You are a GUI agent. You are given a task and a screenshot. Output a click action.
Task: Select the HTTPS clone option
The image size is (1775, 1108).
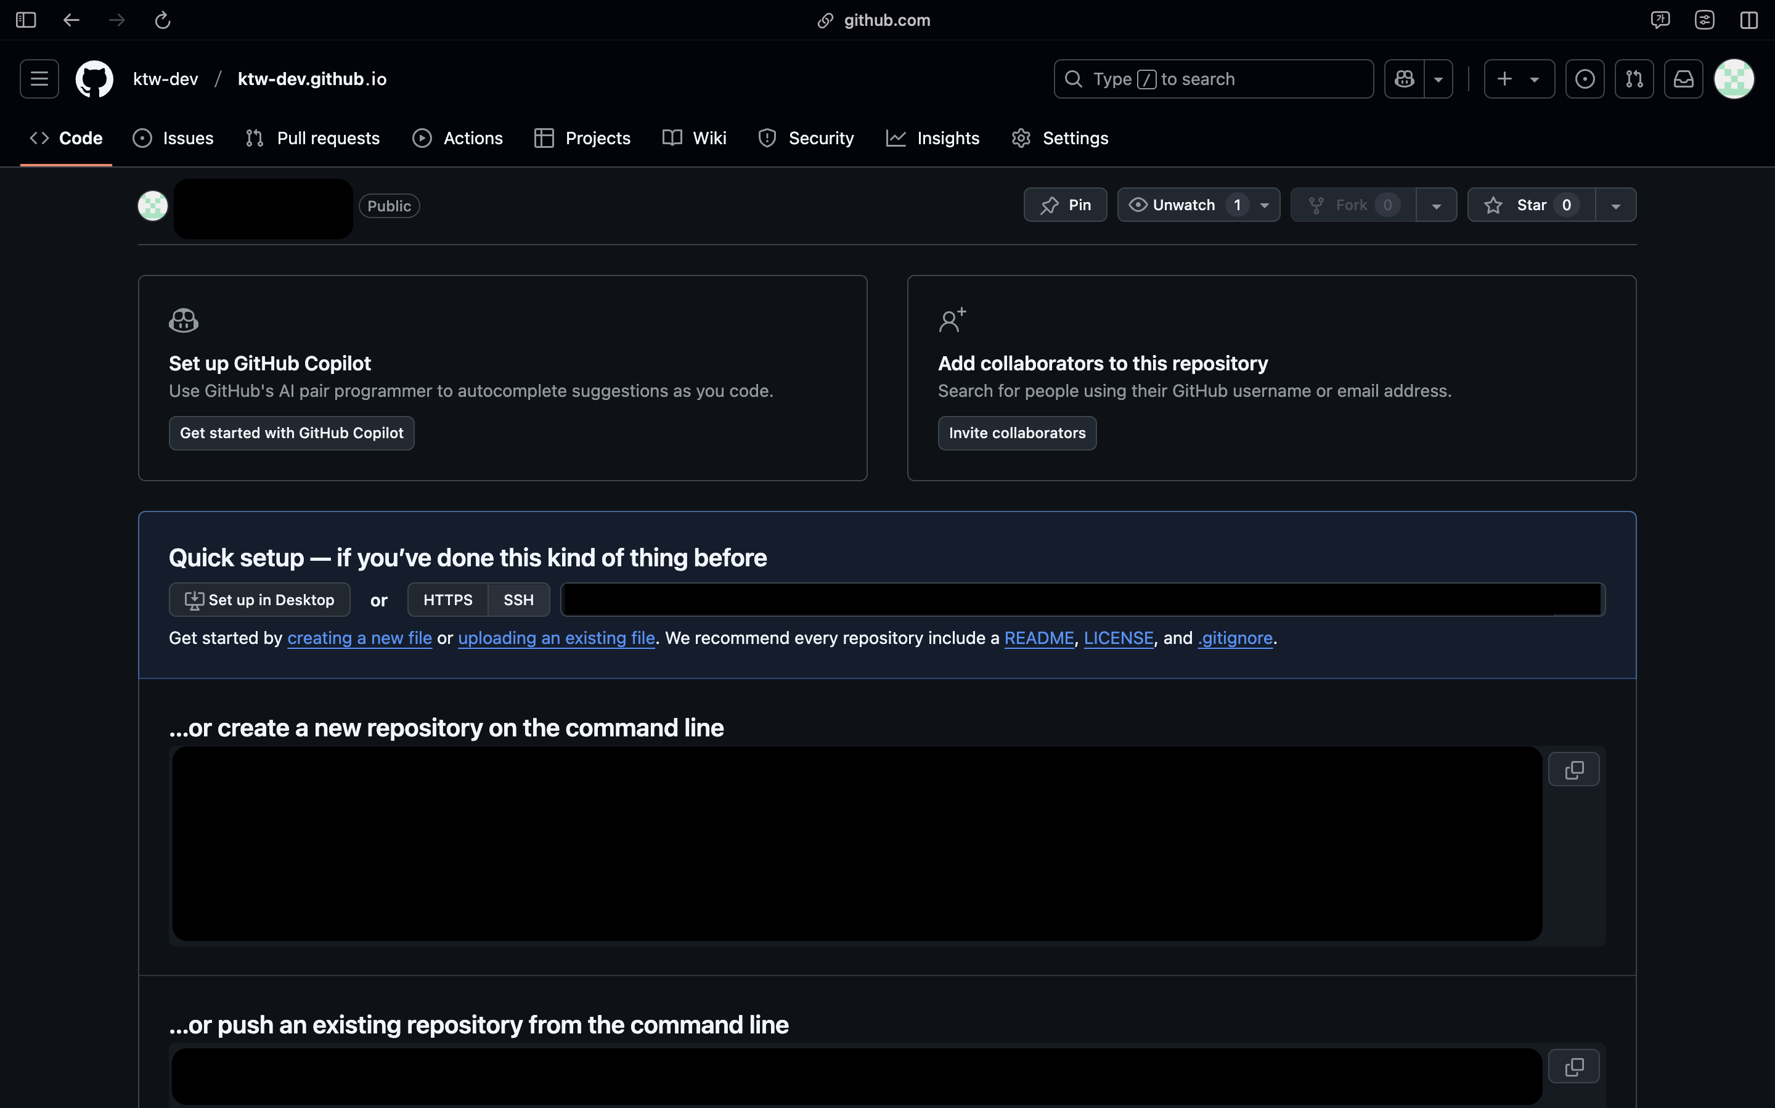[x=448, y=600]
